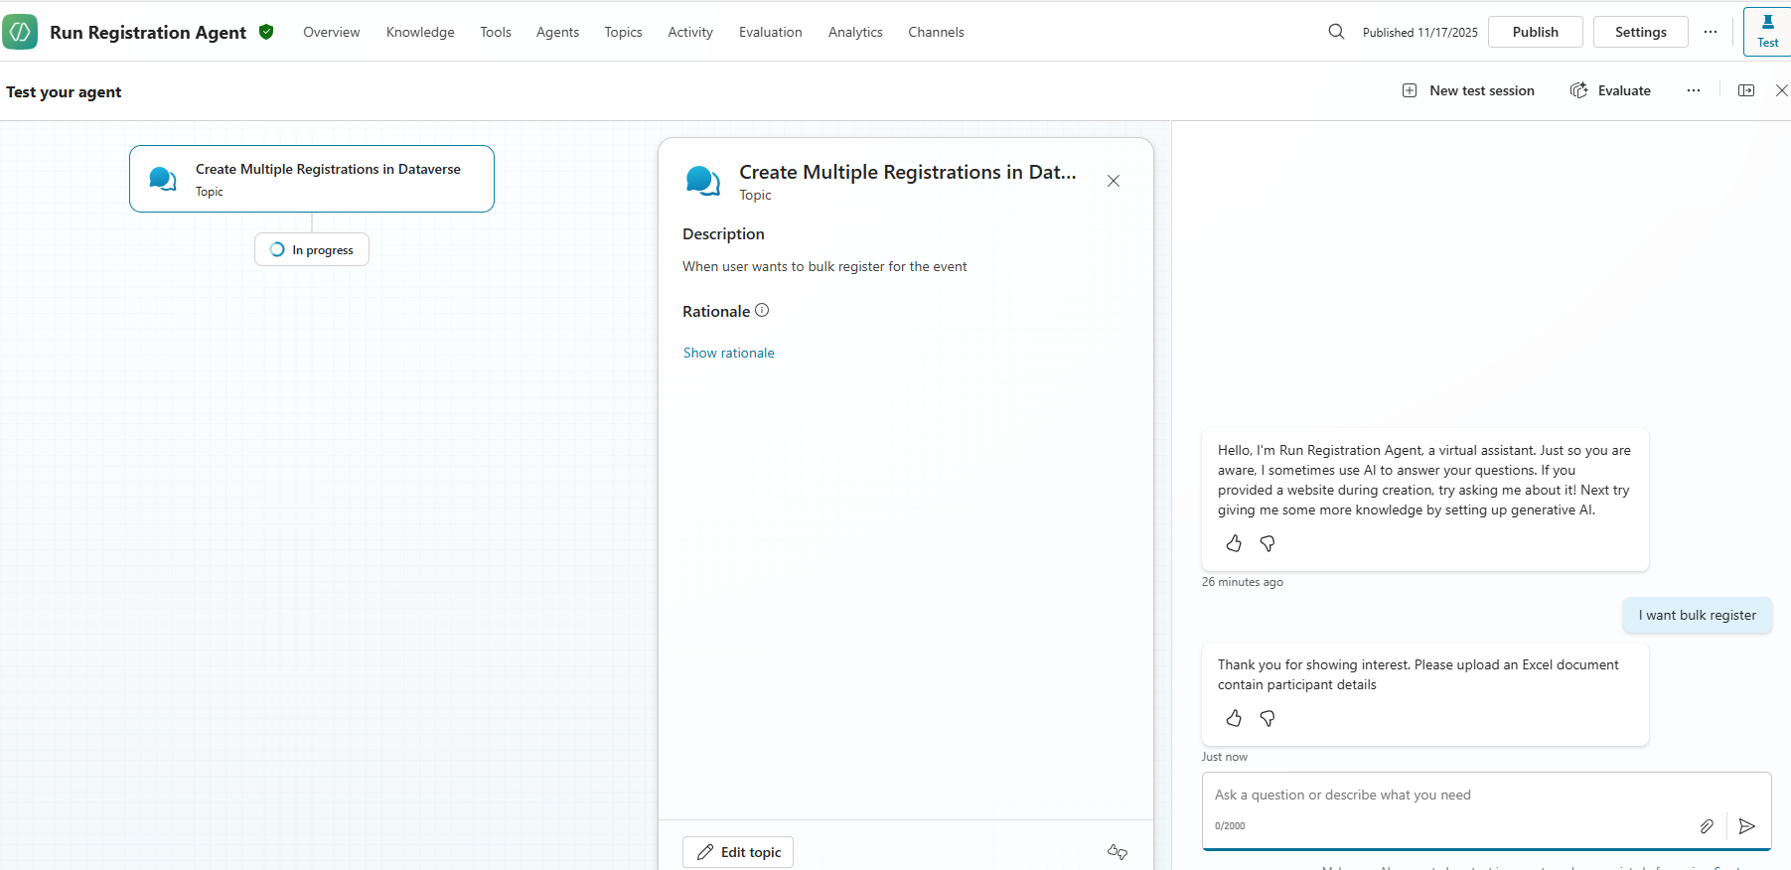Screen dimensions: 1791x870
Task: Click the Rationale info icon
Action: pos(762,311)
